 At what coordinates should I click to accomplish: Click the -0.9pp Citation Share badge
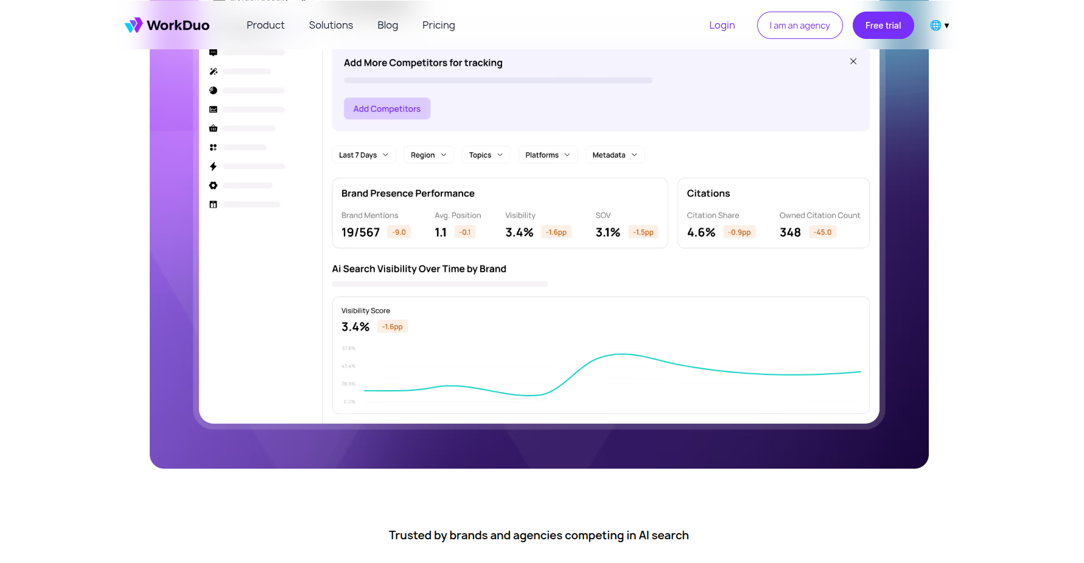point(740,232)
